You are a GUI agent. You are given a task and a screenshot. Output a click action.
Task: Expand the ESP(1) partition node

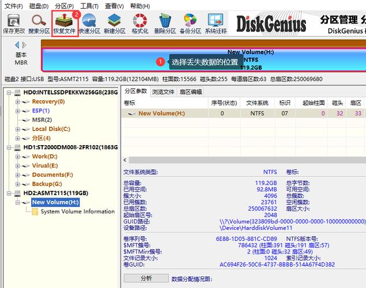tap(17, 111)
